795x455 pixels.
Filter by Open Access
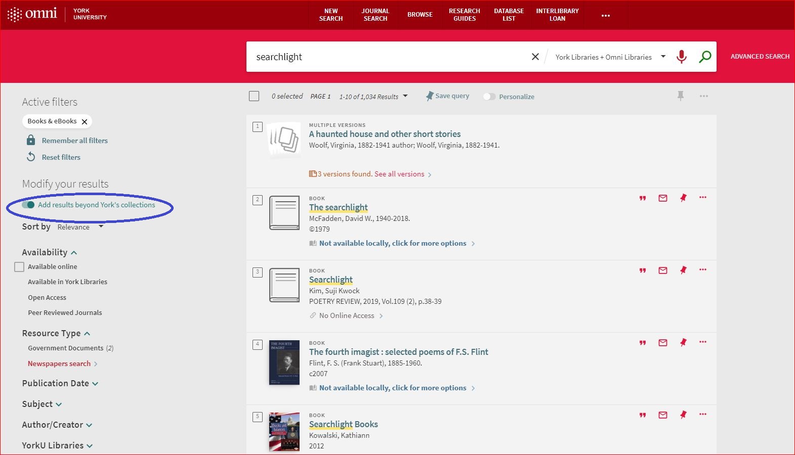(47, 297)
